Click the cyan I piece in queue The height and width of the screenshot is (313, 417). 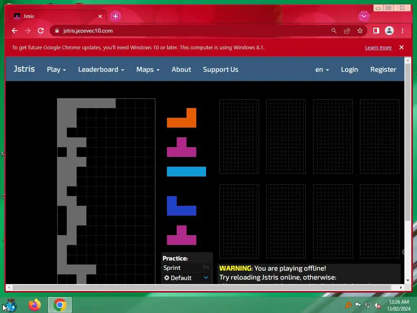pyautogui.click(x=187, y=172)
